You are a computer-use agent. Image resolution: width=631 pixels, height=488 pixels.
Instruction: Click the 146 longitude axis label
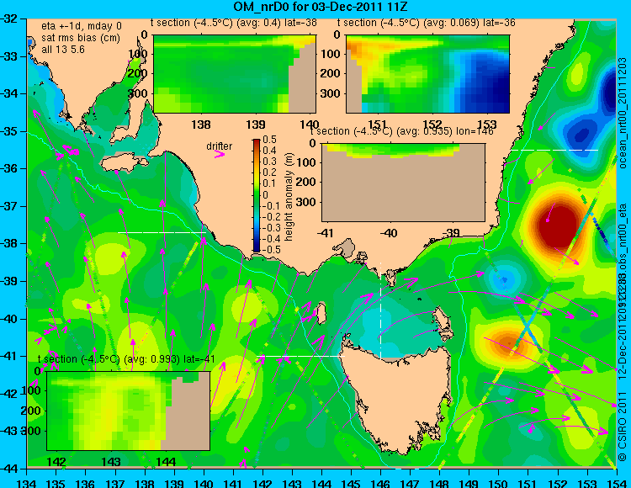pyautogui.click(x=380, y=483)
